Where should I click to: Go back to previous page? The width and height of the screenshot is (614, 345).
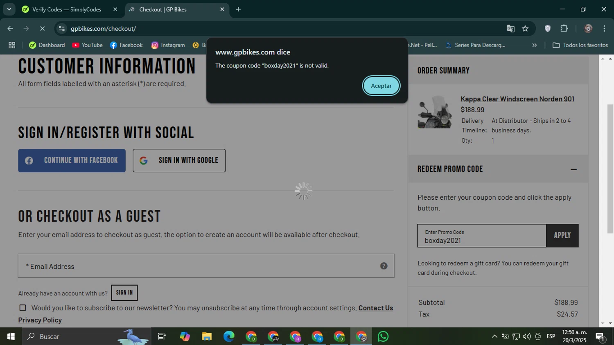(10, 29)
